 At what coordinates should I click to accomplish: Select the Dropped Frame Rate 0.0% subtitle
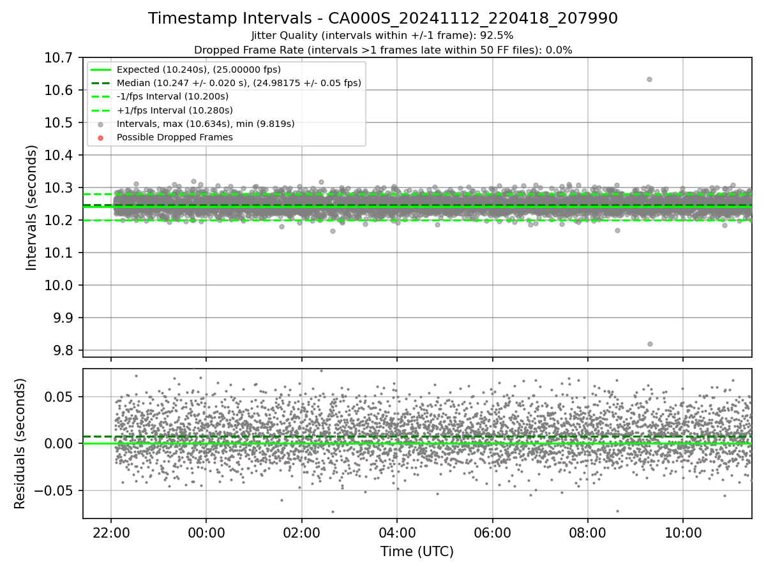click(383, 50)
